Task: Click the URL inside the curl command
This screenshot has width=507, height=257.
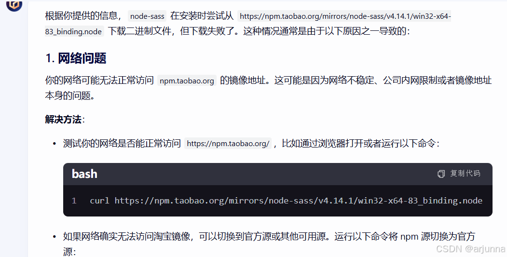Action: click(x=299, y=201)
